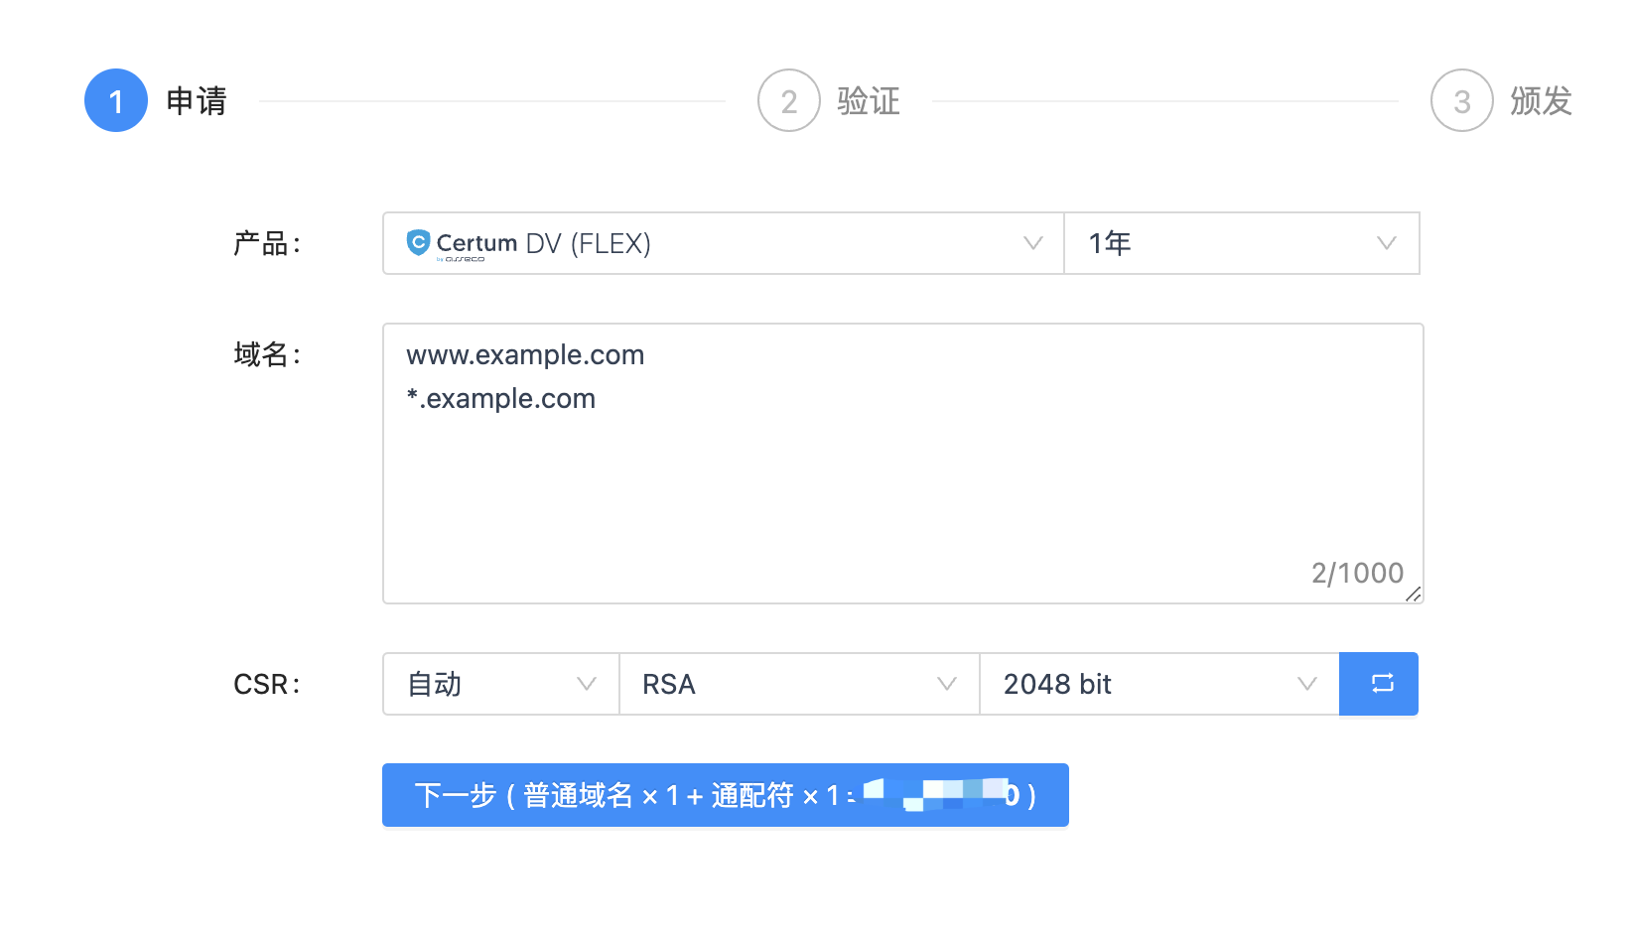Click the 1年 duration chevron arrow
Viewport: 1630px width, 931px height.
tap(1386, 243)
